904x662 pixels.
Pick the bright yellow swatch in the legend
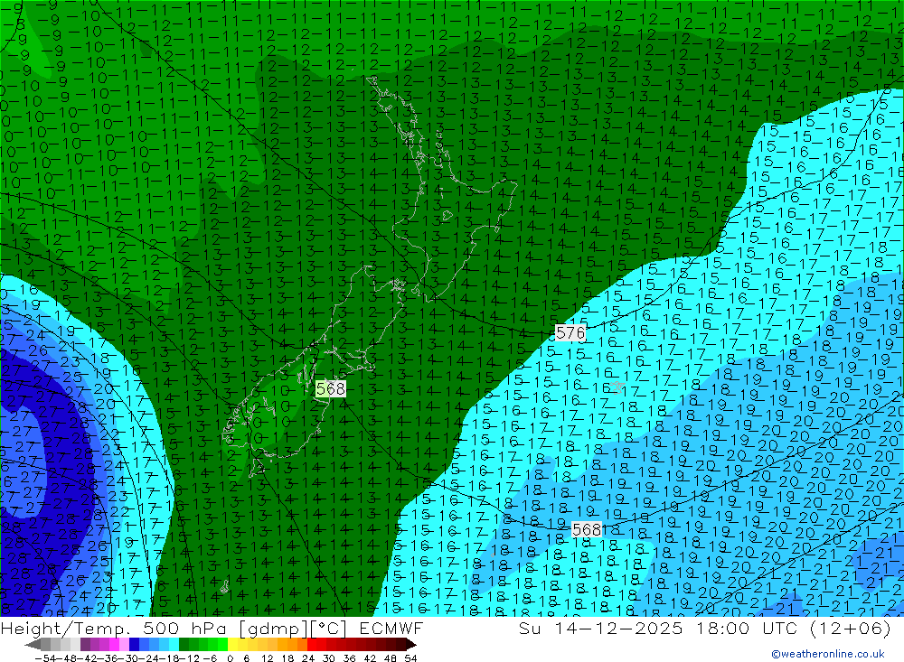(x=232, y=645)
